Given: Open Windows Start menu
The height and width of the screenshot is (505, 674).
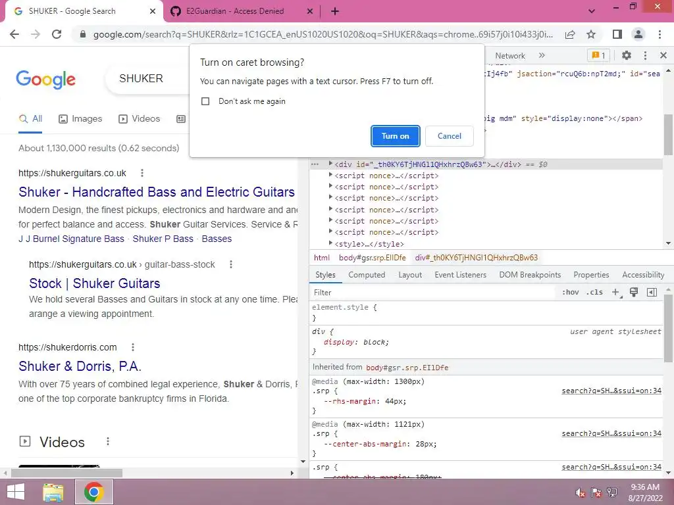Looking at the screenshot, I should pos(16,492).
